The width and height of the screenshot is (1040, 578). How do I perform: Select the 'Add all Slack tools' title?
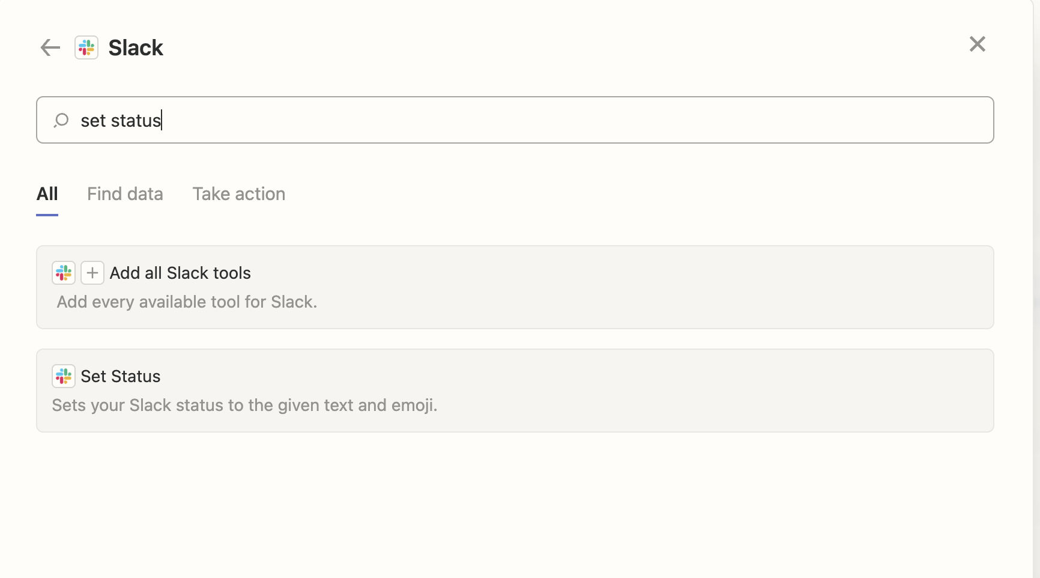180,273
